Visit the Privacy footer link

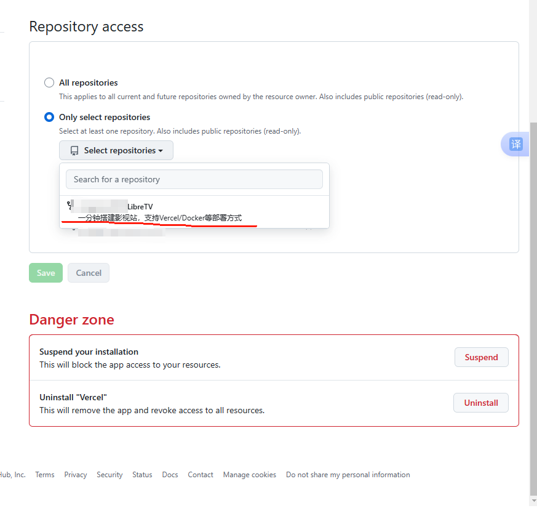coord(76,475)
